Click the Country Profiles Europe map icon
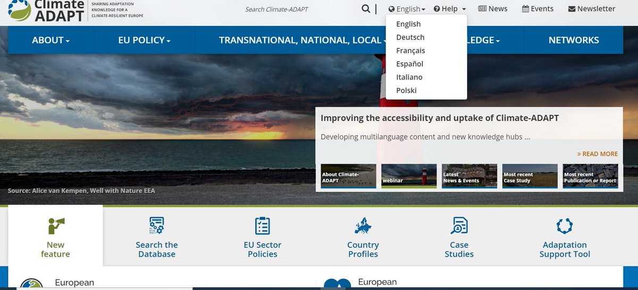The image size is (638, 290). [x=363, y=226]
